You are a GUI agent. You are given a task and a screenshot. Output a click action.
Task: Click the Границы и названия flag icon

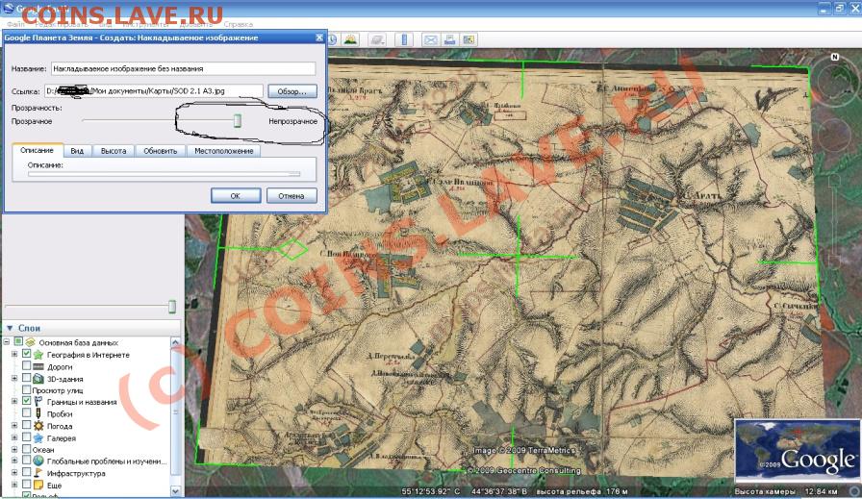(38, 402)
